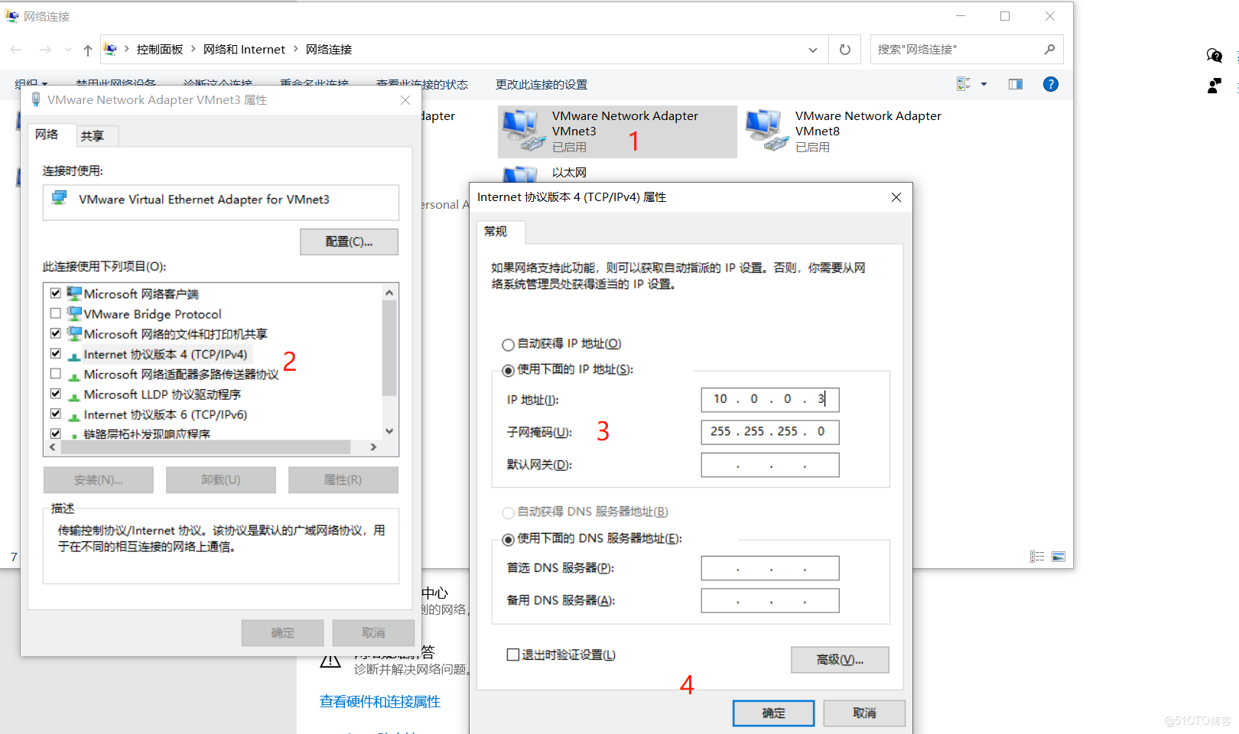Enable Microsoft 网络适配器多路传送器协议 checkbox
The height and width of the screenshot is (734, 1239).
pyautogui.click(x=56, y=374)
